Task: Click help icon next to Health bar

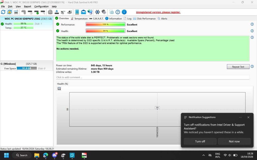Action: [x=252, y=31]
